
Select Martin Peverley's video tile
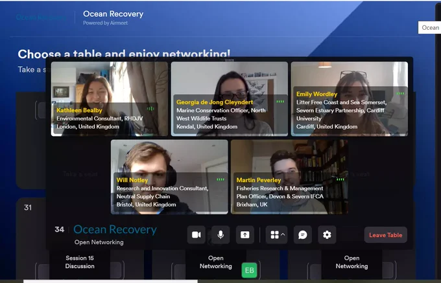[x=289, y=177]
